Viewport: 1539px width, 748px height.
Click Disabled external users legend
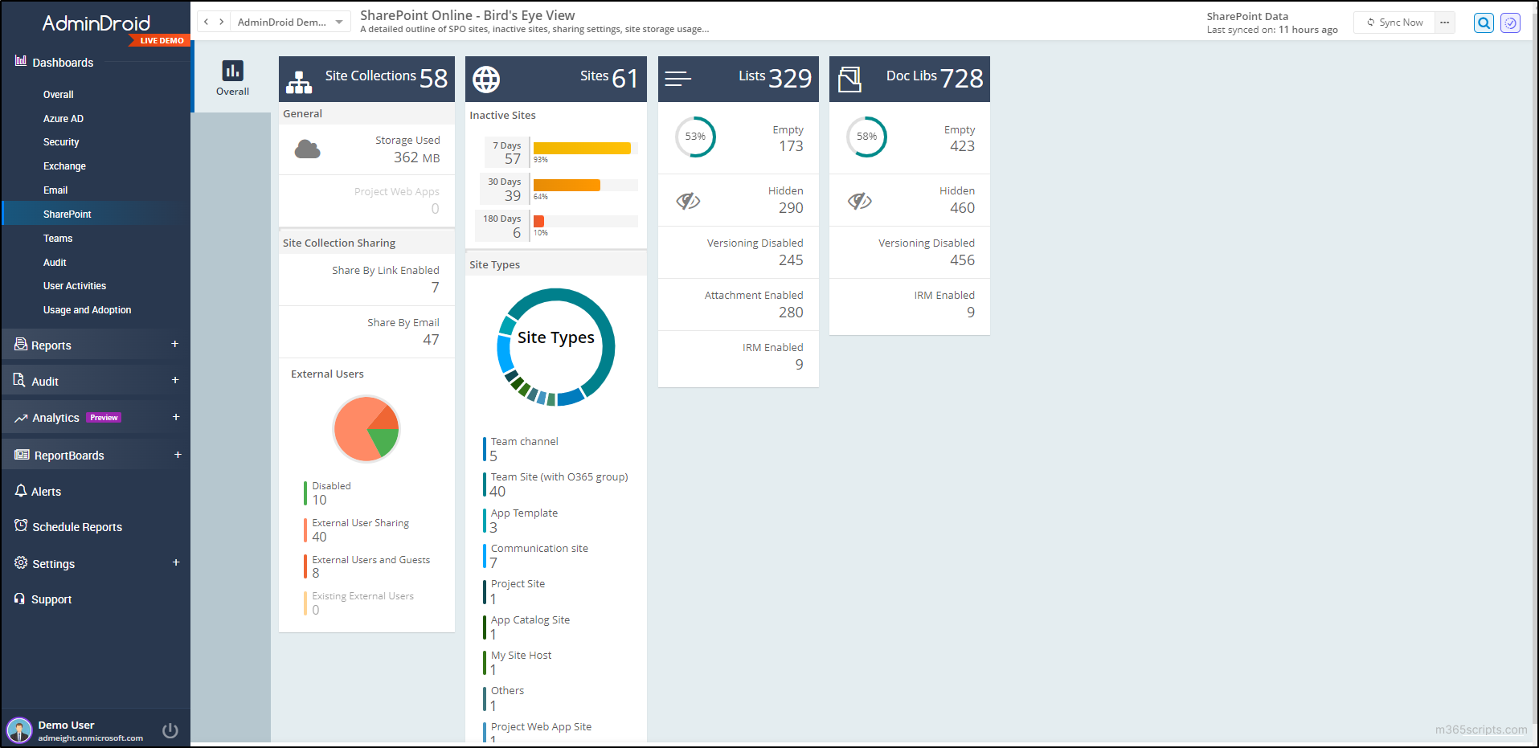pos(331,486)
